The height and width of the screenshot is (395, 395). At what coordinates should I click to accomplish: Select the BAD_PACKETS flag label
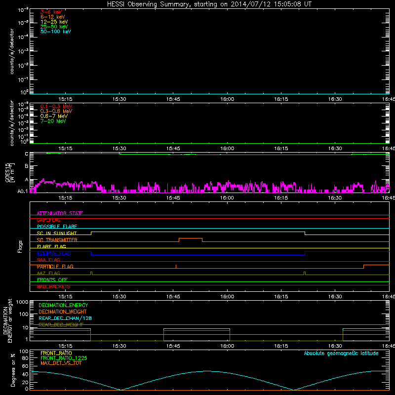coord(54,286)
